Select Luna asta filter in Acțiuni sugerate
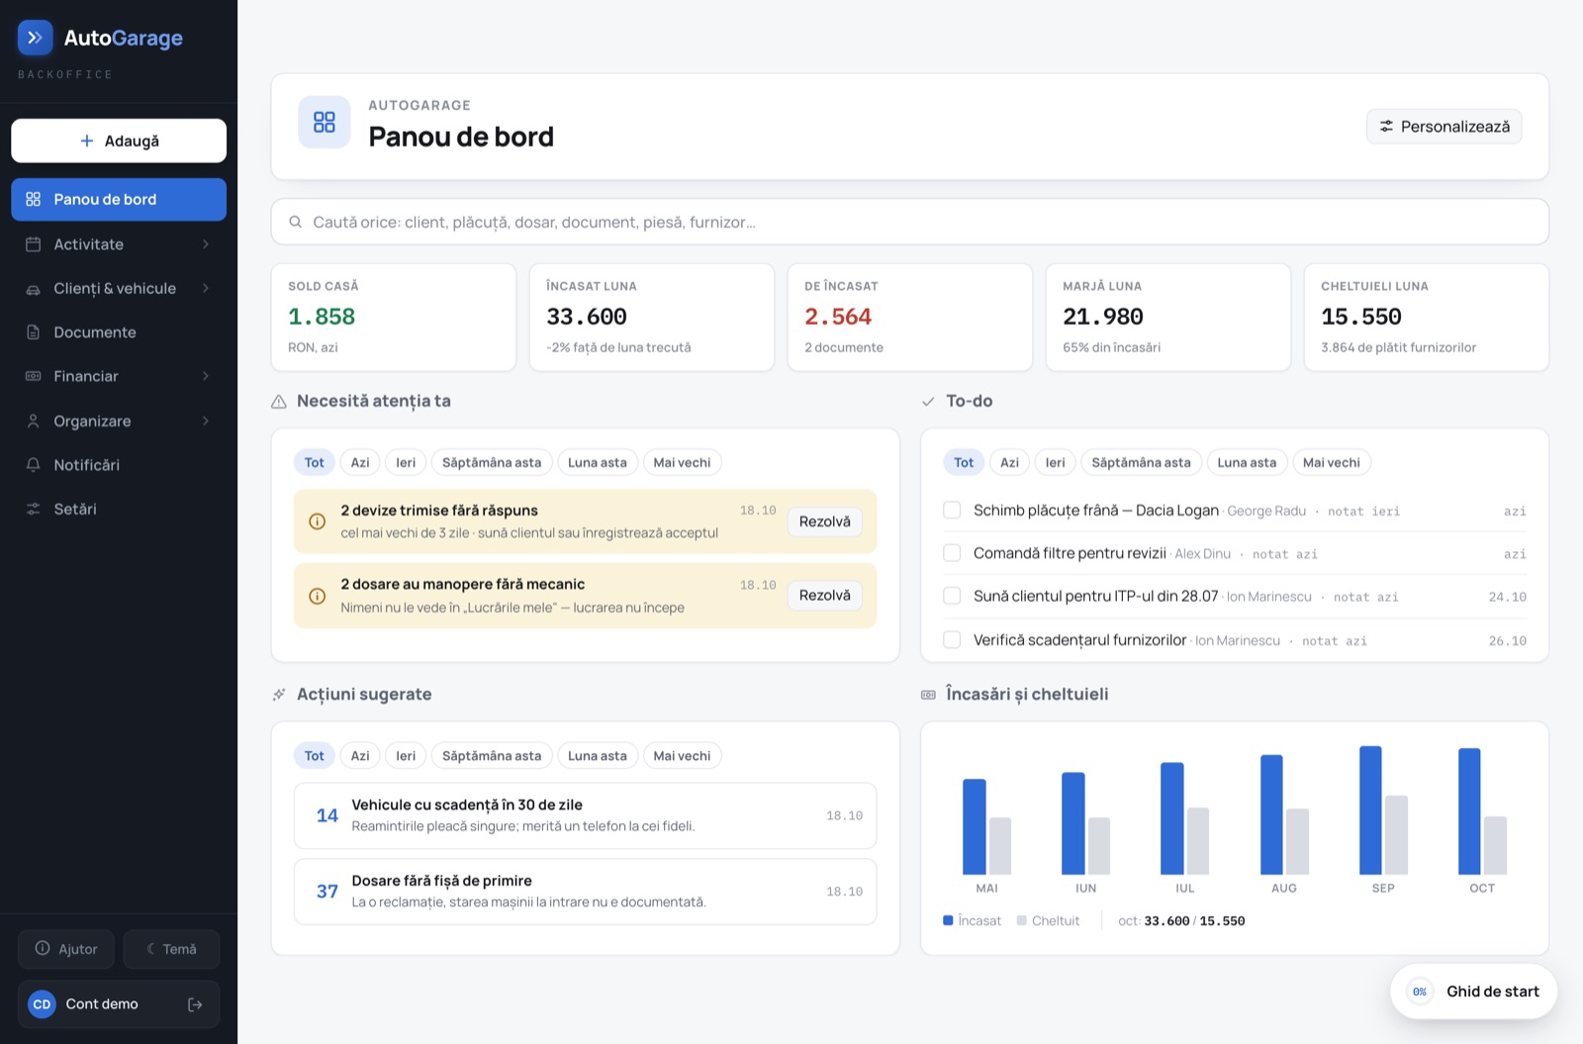 coord(598,756)
